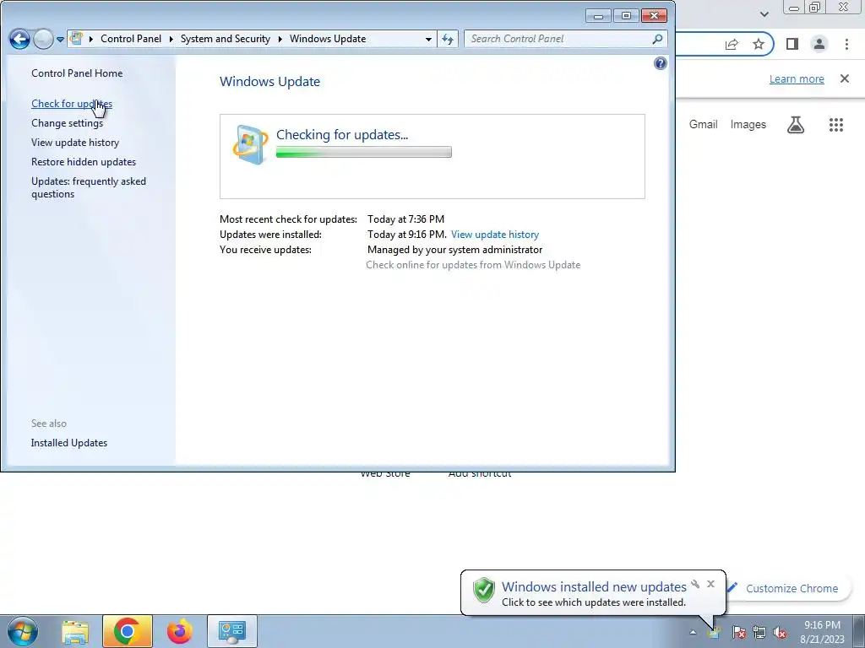Open Gmail link in Chrome
Image resolution: width=865 pixels, height=648 pixels.
(x=703, y=125)
